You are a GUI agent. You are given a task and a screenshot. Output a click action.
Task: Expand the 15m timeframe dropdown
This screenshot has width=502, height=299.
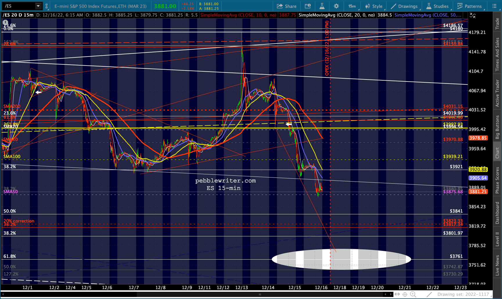[x=352, y=6]
